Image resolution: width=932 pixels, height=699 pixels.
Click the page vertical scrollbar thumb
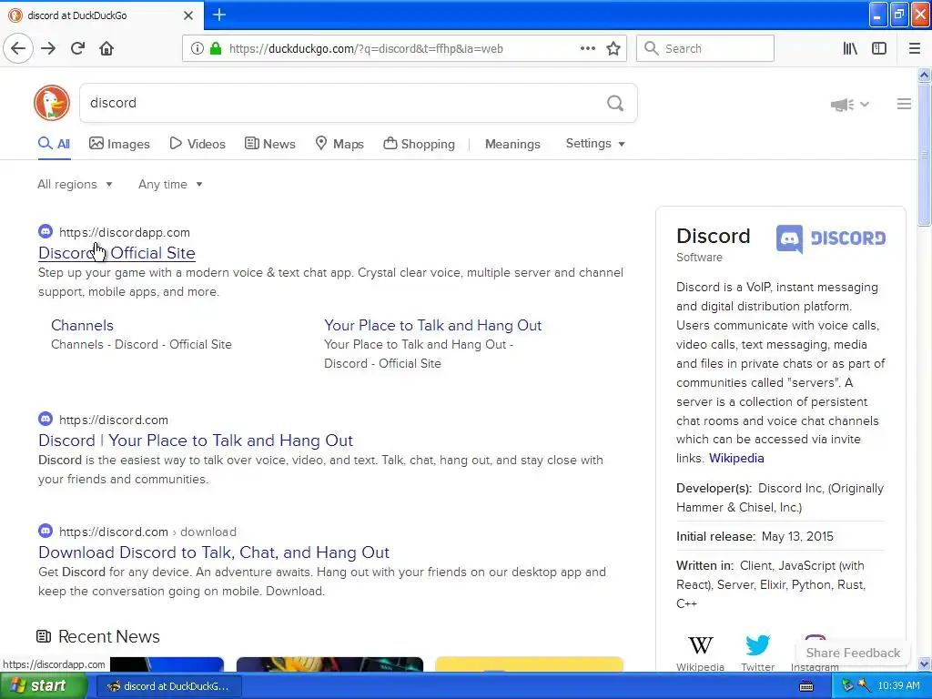click(x=924, y=154)
